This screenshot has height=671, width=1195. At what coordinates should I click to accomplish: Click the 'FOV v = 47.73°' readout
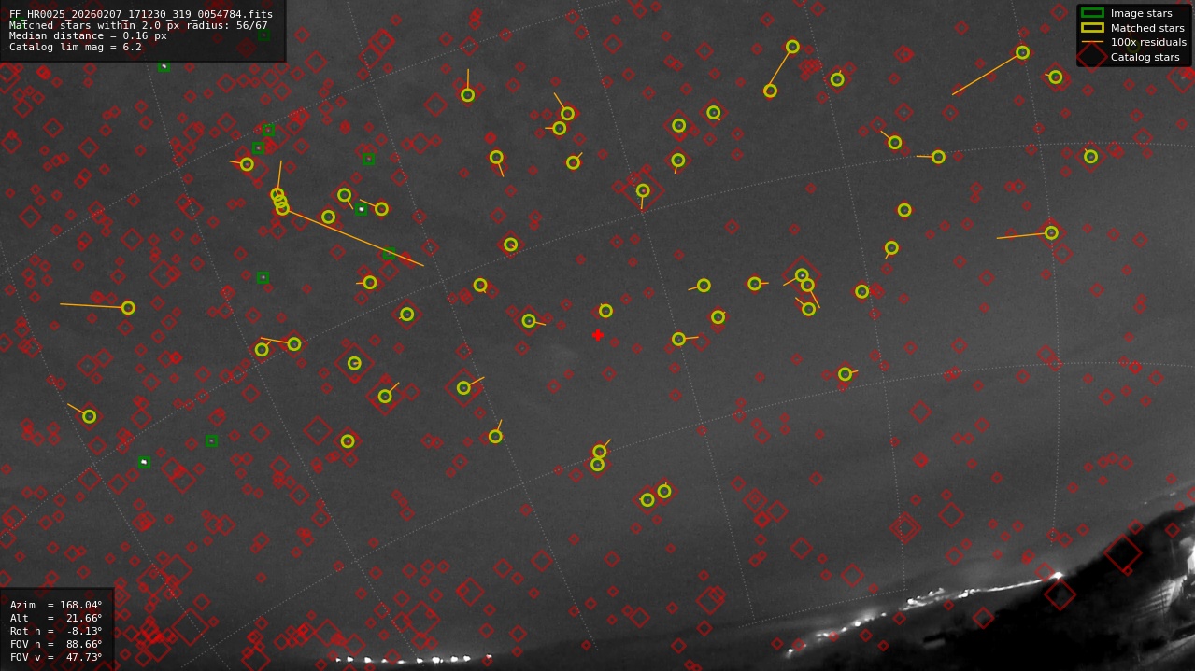pos(56,657)
